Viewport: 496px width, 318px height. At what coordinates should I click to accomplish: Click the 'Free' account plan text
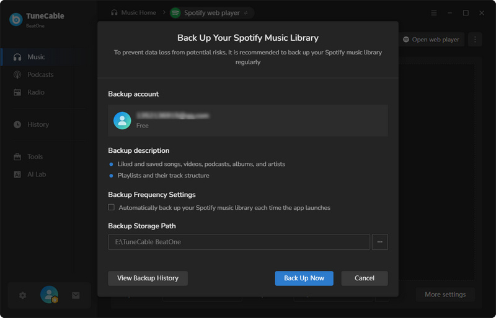(143, 126)
